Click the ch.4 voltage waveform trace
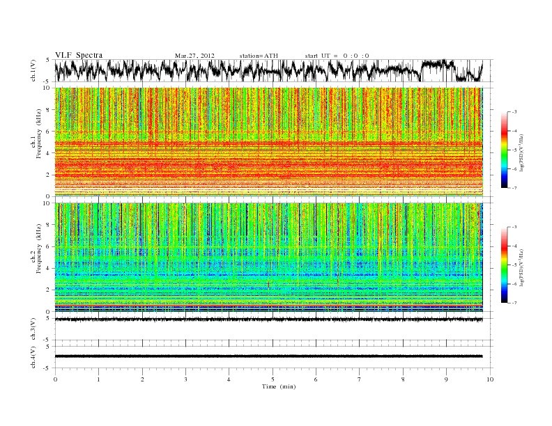Viewport: 552px width, 426px height. pyautogui.click(x=268, y=356)
